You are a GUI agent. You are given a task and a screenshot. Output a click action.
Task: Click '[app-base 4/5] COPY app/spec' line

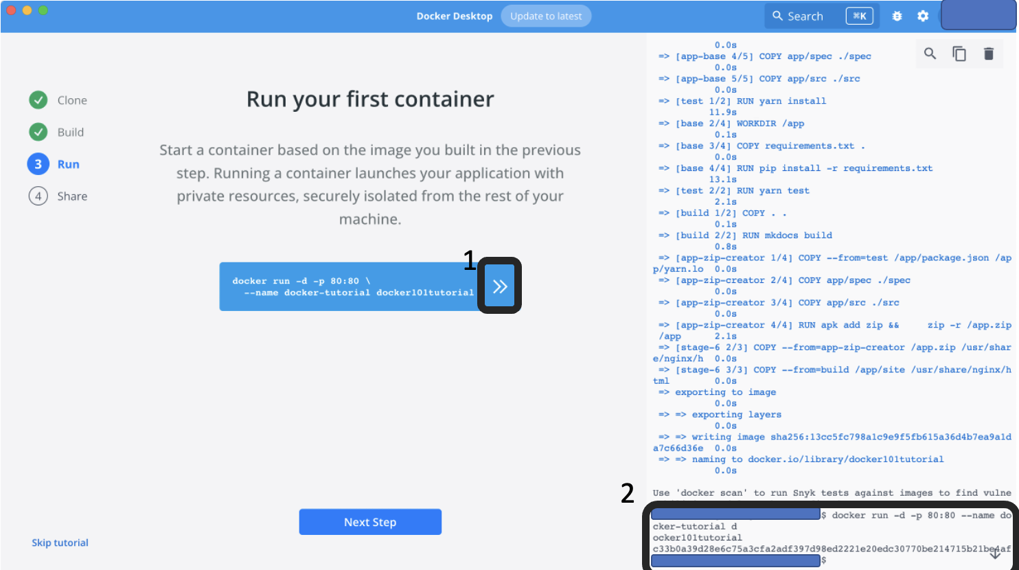pos(765,56)
